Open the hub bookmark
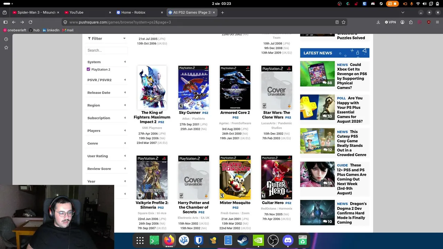This screenshot has width=443, height=249. coord(34,30)
